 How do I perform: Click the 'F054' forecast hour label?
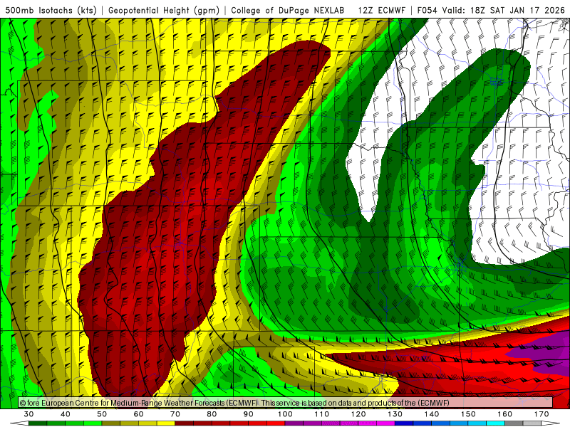coord(428,10)
